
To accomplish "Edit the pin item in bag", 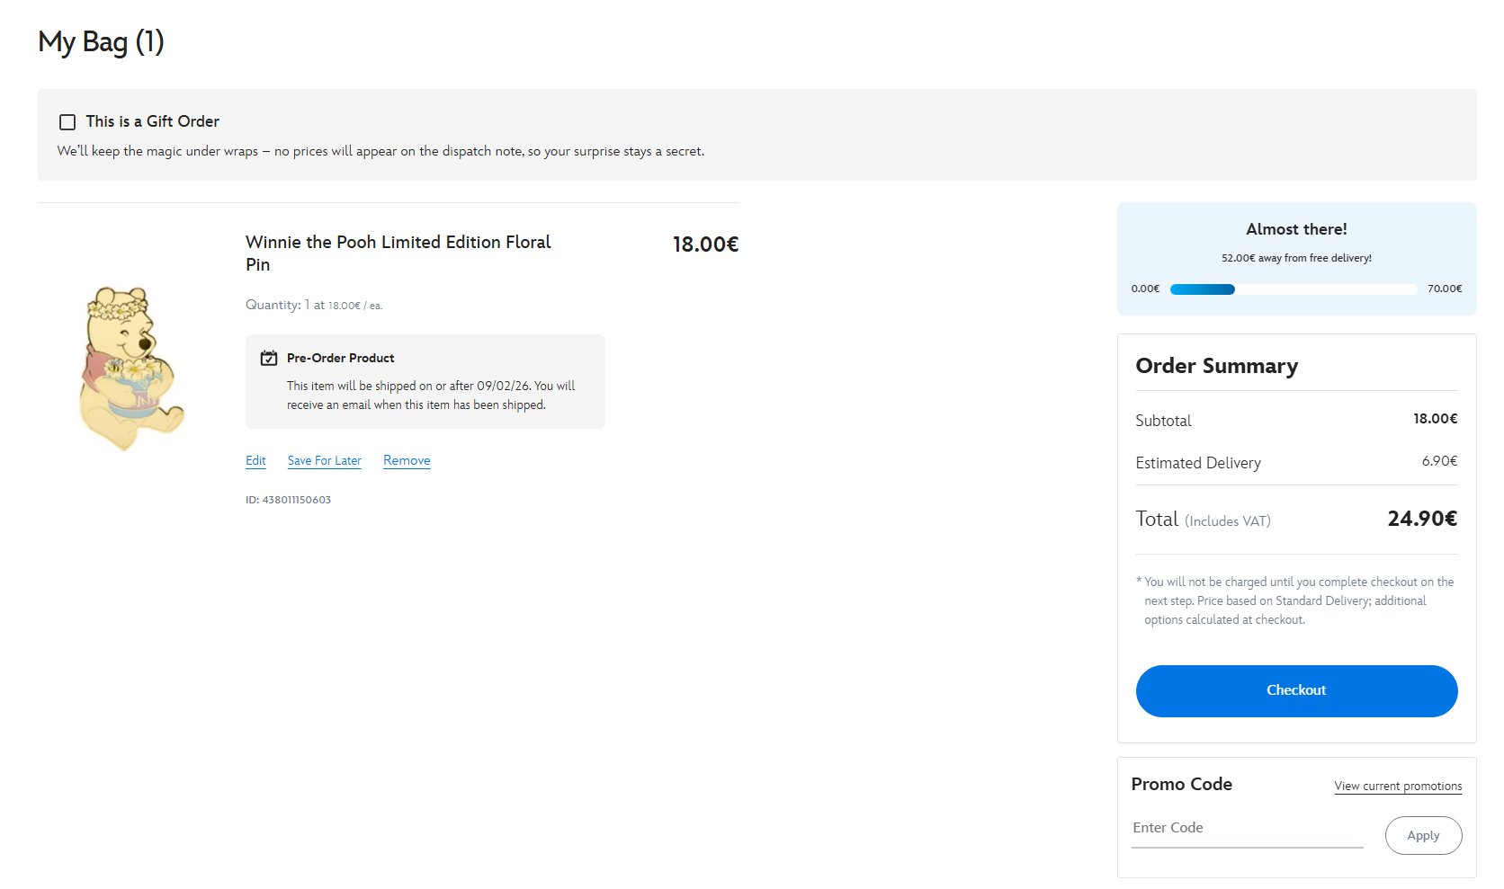I will (255, 461).
